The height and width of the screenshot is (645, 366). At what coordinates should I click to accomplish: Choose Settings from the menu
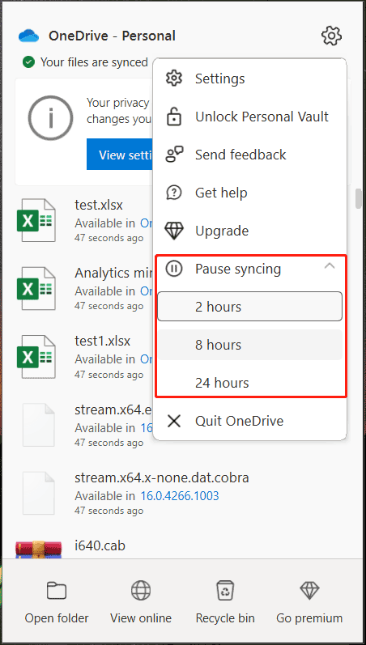point(249,79)
